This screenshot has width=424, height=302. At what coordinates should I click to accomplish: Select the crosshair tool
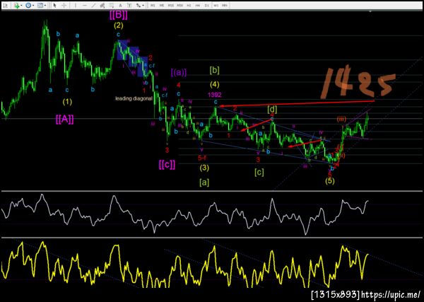[64, 6]
